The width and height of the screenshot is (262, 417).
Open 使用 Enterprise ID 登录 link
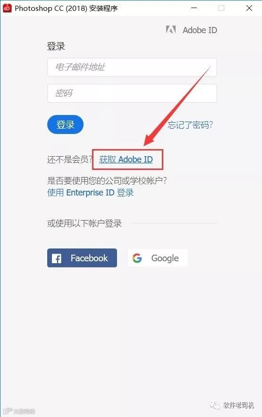point(91,193)
